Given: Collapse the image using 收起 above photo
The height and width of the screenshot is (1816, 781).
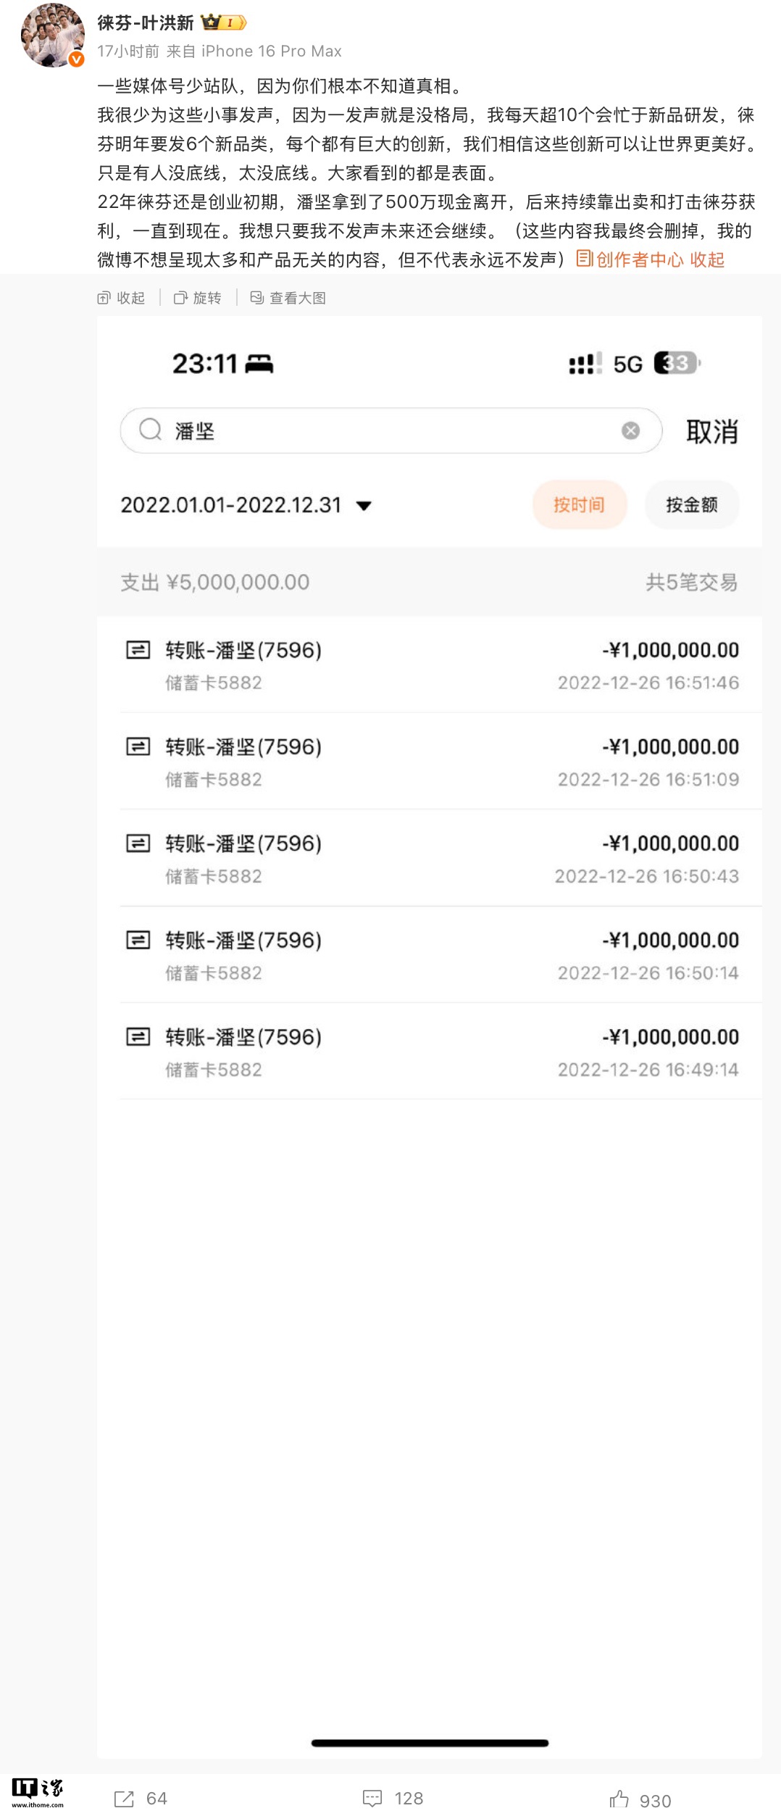Looking at the screenshot, I should (x=122, y=298).
